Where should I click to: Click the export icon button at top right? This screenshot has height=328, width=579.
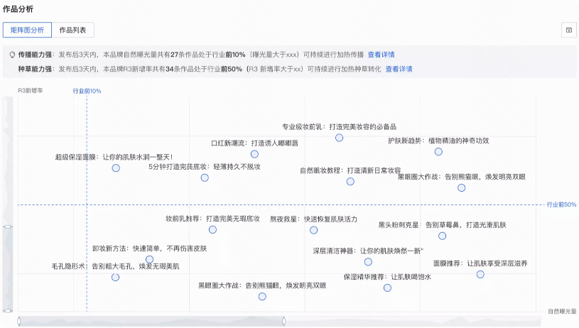[568, 30]
